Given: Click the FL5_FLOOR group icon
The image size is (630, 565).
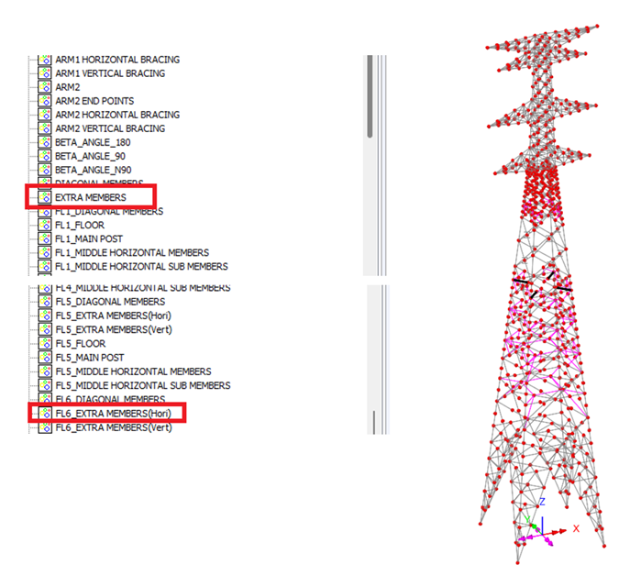Looking at the screenshot, I should click(44, 344).
